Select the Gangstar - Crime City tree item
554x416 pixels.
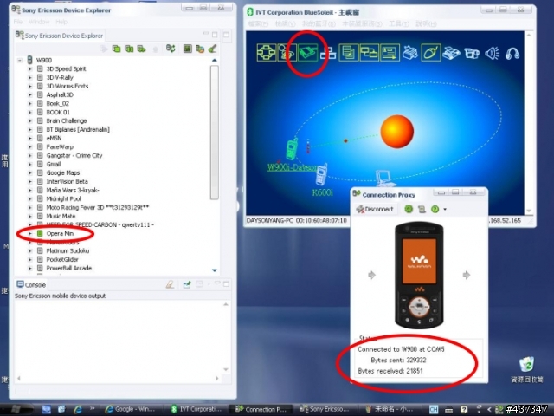point(74,155)
